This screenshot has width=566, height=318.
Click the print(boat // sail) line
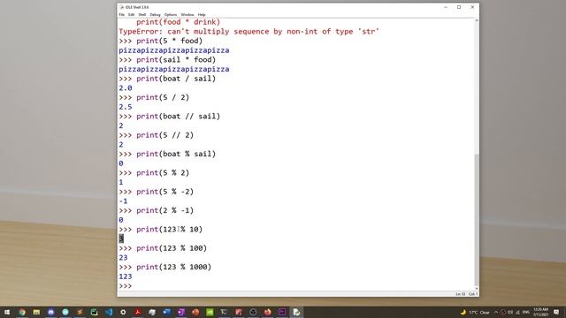tap(169, 117)
